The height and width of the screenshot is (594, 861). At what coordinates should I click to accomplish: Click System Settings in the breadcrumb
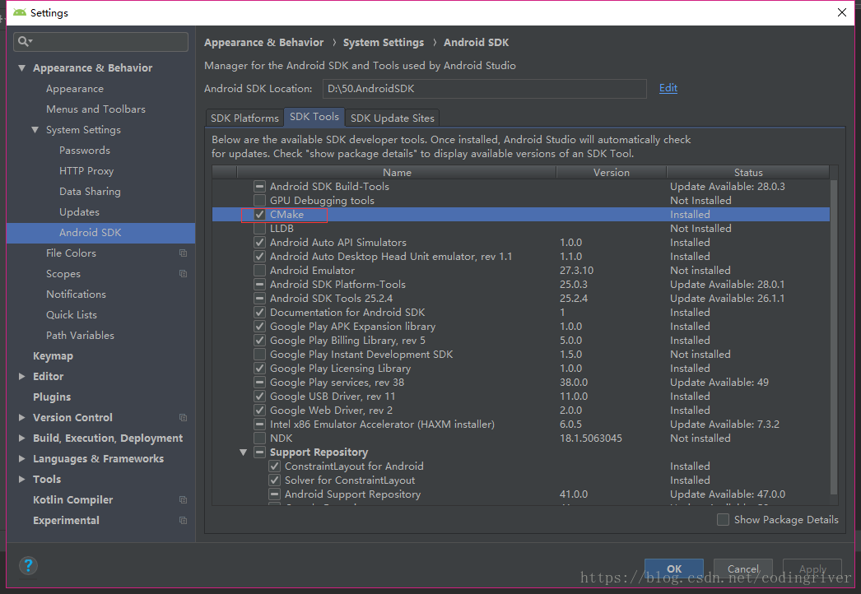tap(384, 42)
